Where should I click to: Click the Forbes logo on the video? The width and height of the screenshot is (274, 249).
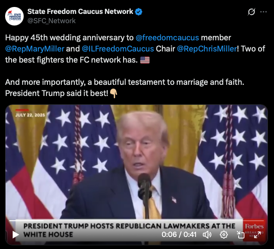[254, 226]
